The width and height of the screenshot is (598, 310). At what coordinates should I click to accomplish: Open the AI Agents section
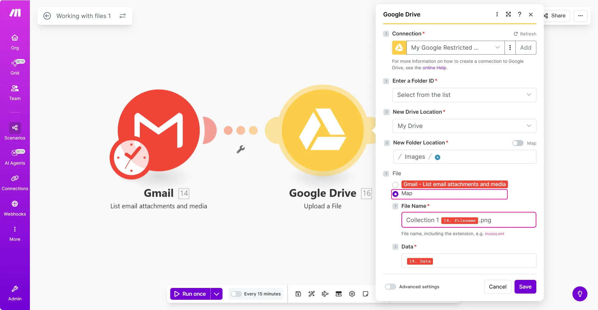(x=15, y=157)
